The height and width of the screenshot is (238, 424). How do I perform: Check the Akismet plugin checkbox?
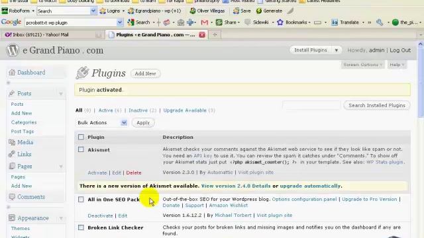coord(81,149)
